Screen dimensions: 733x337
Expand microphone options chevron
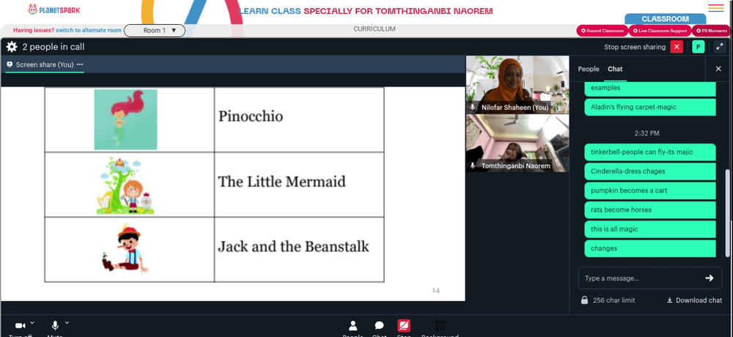pos(67,323)
